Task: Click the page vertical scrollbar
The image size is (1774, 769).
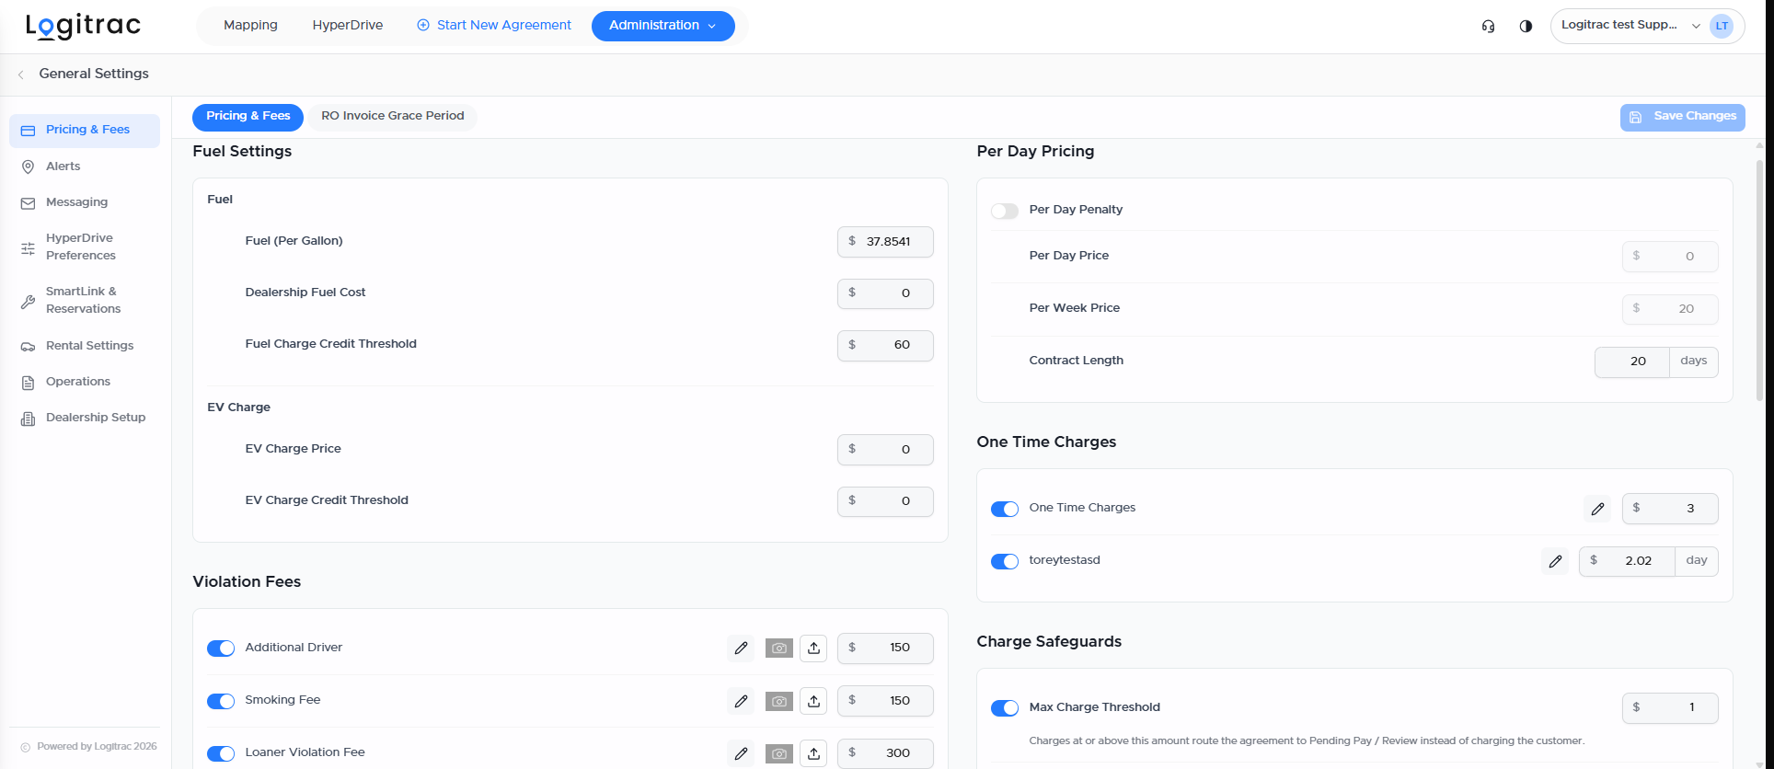Action: (1759, 281)
